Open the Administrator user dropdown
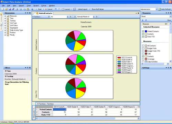Screen dimensions: 172x124 click(157, 9)
